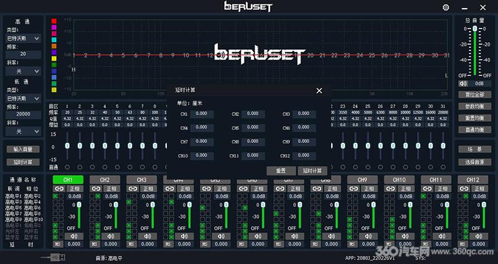Mute CH8 with its speaker icon

point(332,236)
